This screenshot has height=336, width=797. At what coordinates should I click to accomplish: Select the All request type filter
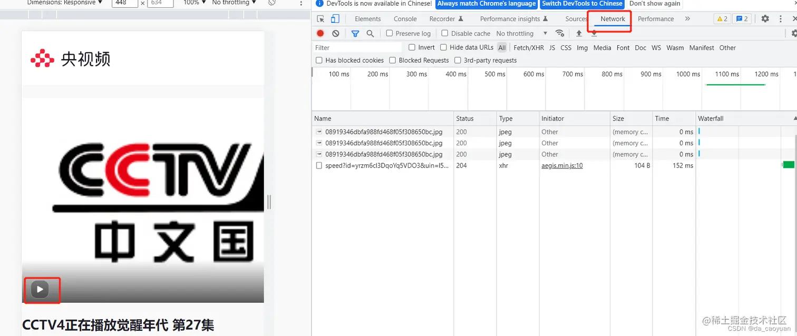point(502,47)
